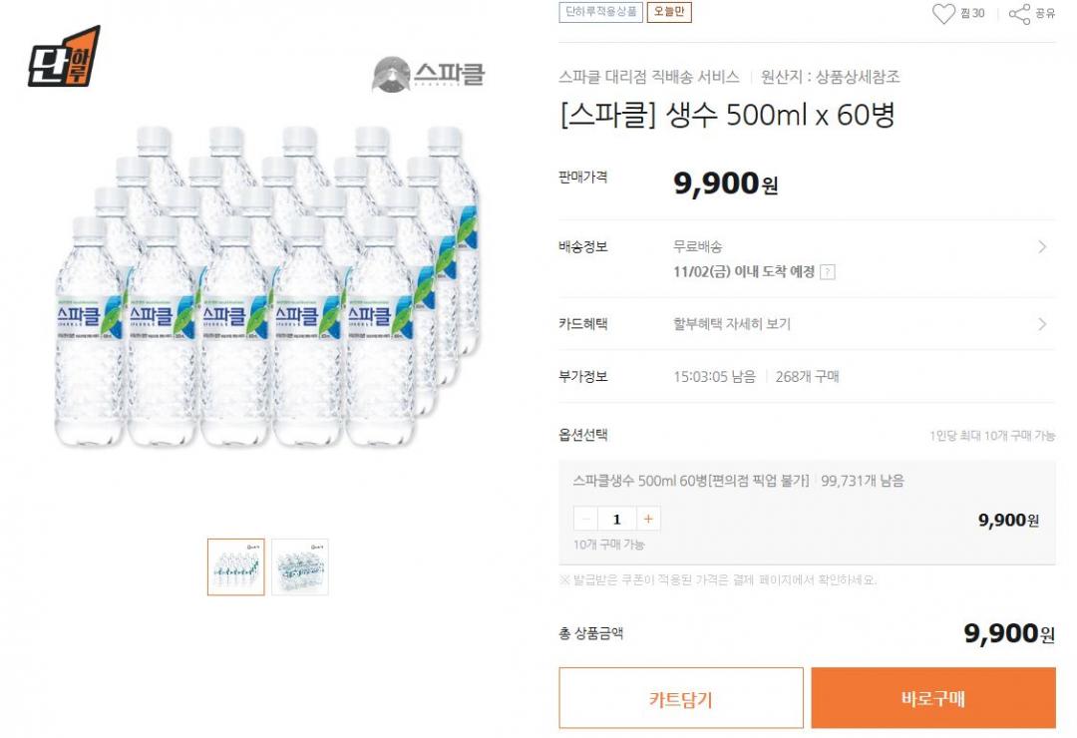Click the delivery date help question icon
The width and height of the screenshot is (1077, 738).
(x=827, y=272)
